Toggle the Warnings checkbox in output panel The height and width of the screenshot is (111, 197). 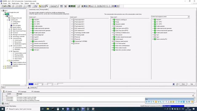click(x=19, y=91)
